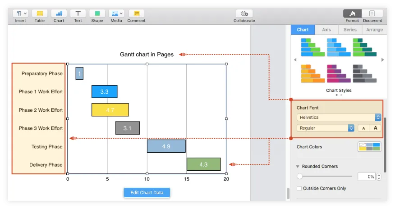Open the Chart Colors swatch picker

[369, 147]
